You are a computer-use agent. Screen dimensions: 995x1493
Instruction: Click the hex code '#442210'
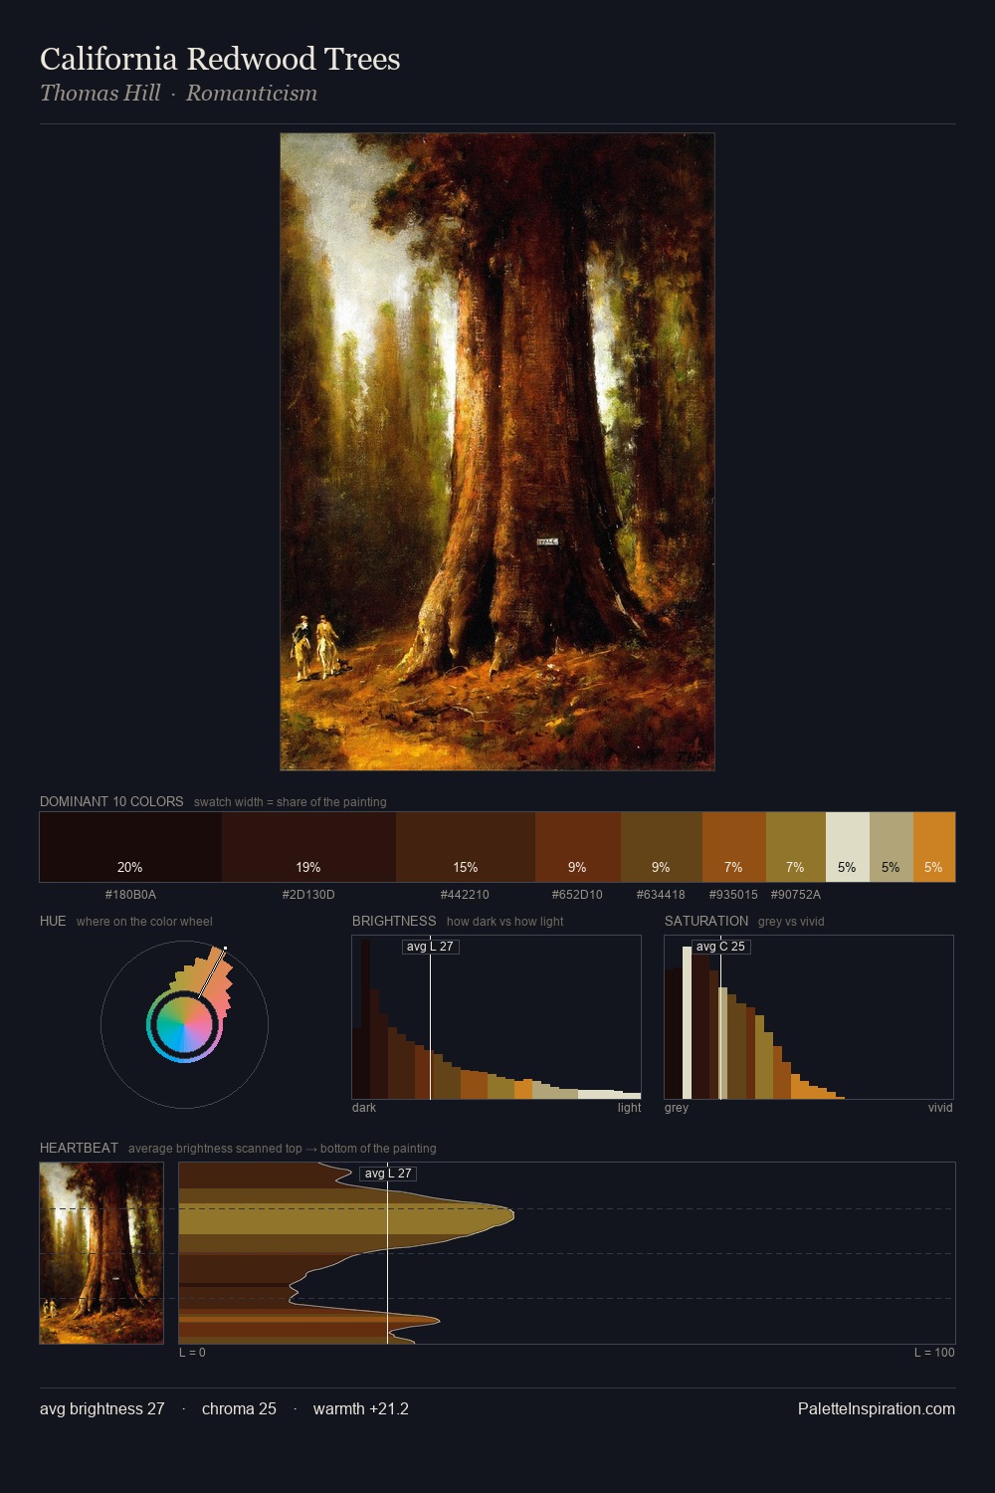[465, 895]
